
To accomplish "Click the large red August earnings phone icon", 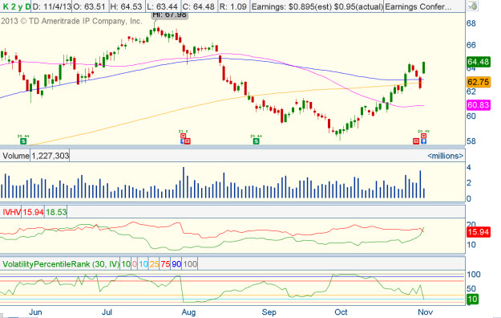I will click(x=188, y=141).
